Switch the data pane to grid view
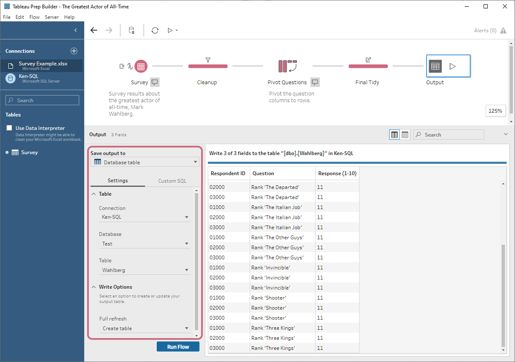The image size is (515, 362). pos(394,134)
